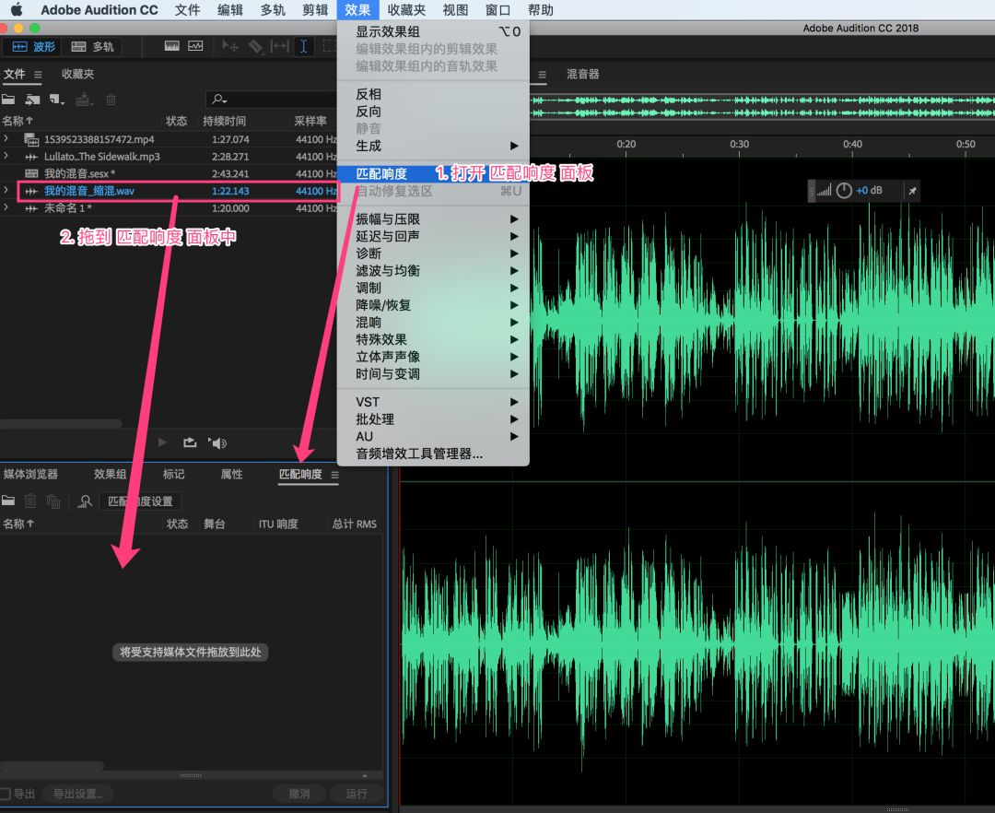Image resolution: width=995 pixels, height=813 pixels.
Task: Click the 运行 button
Action: coord(356,794)
